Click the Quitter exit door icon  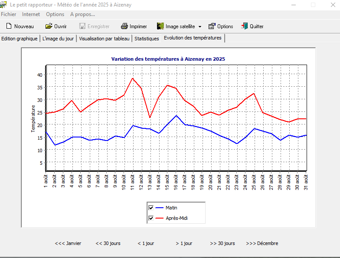[x=245, y=26]
